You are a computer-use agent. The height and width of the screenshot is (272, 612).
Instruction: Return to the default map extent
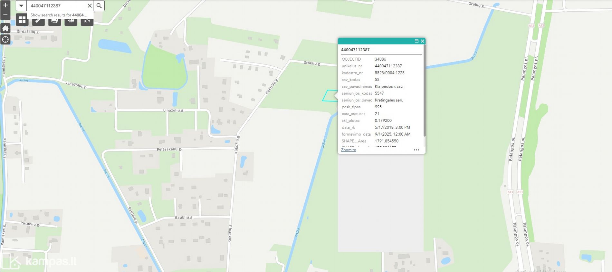tap(5, 29)
